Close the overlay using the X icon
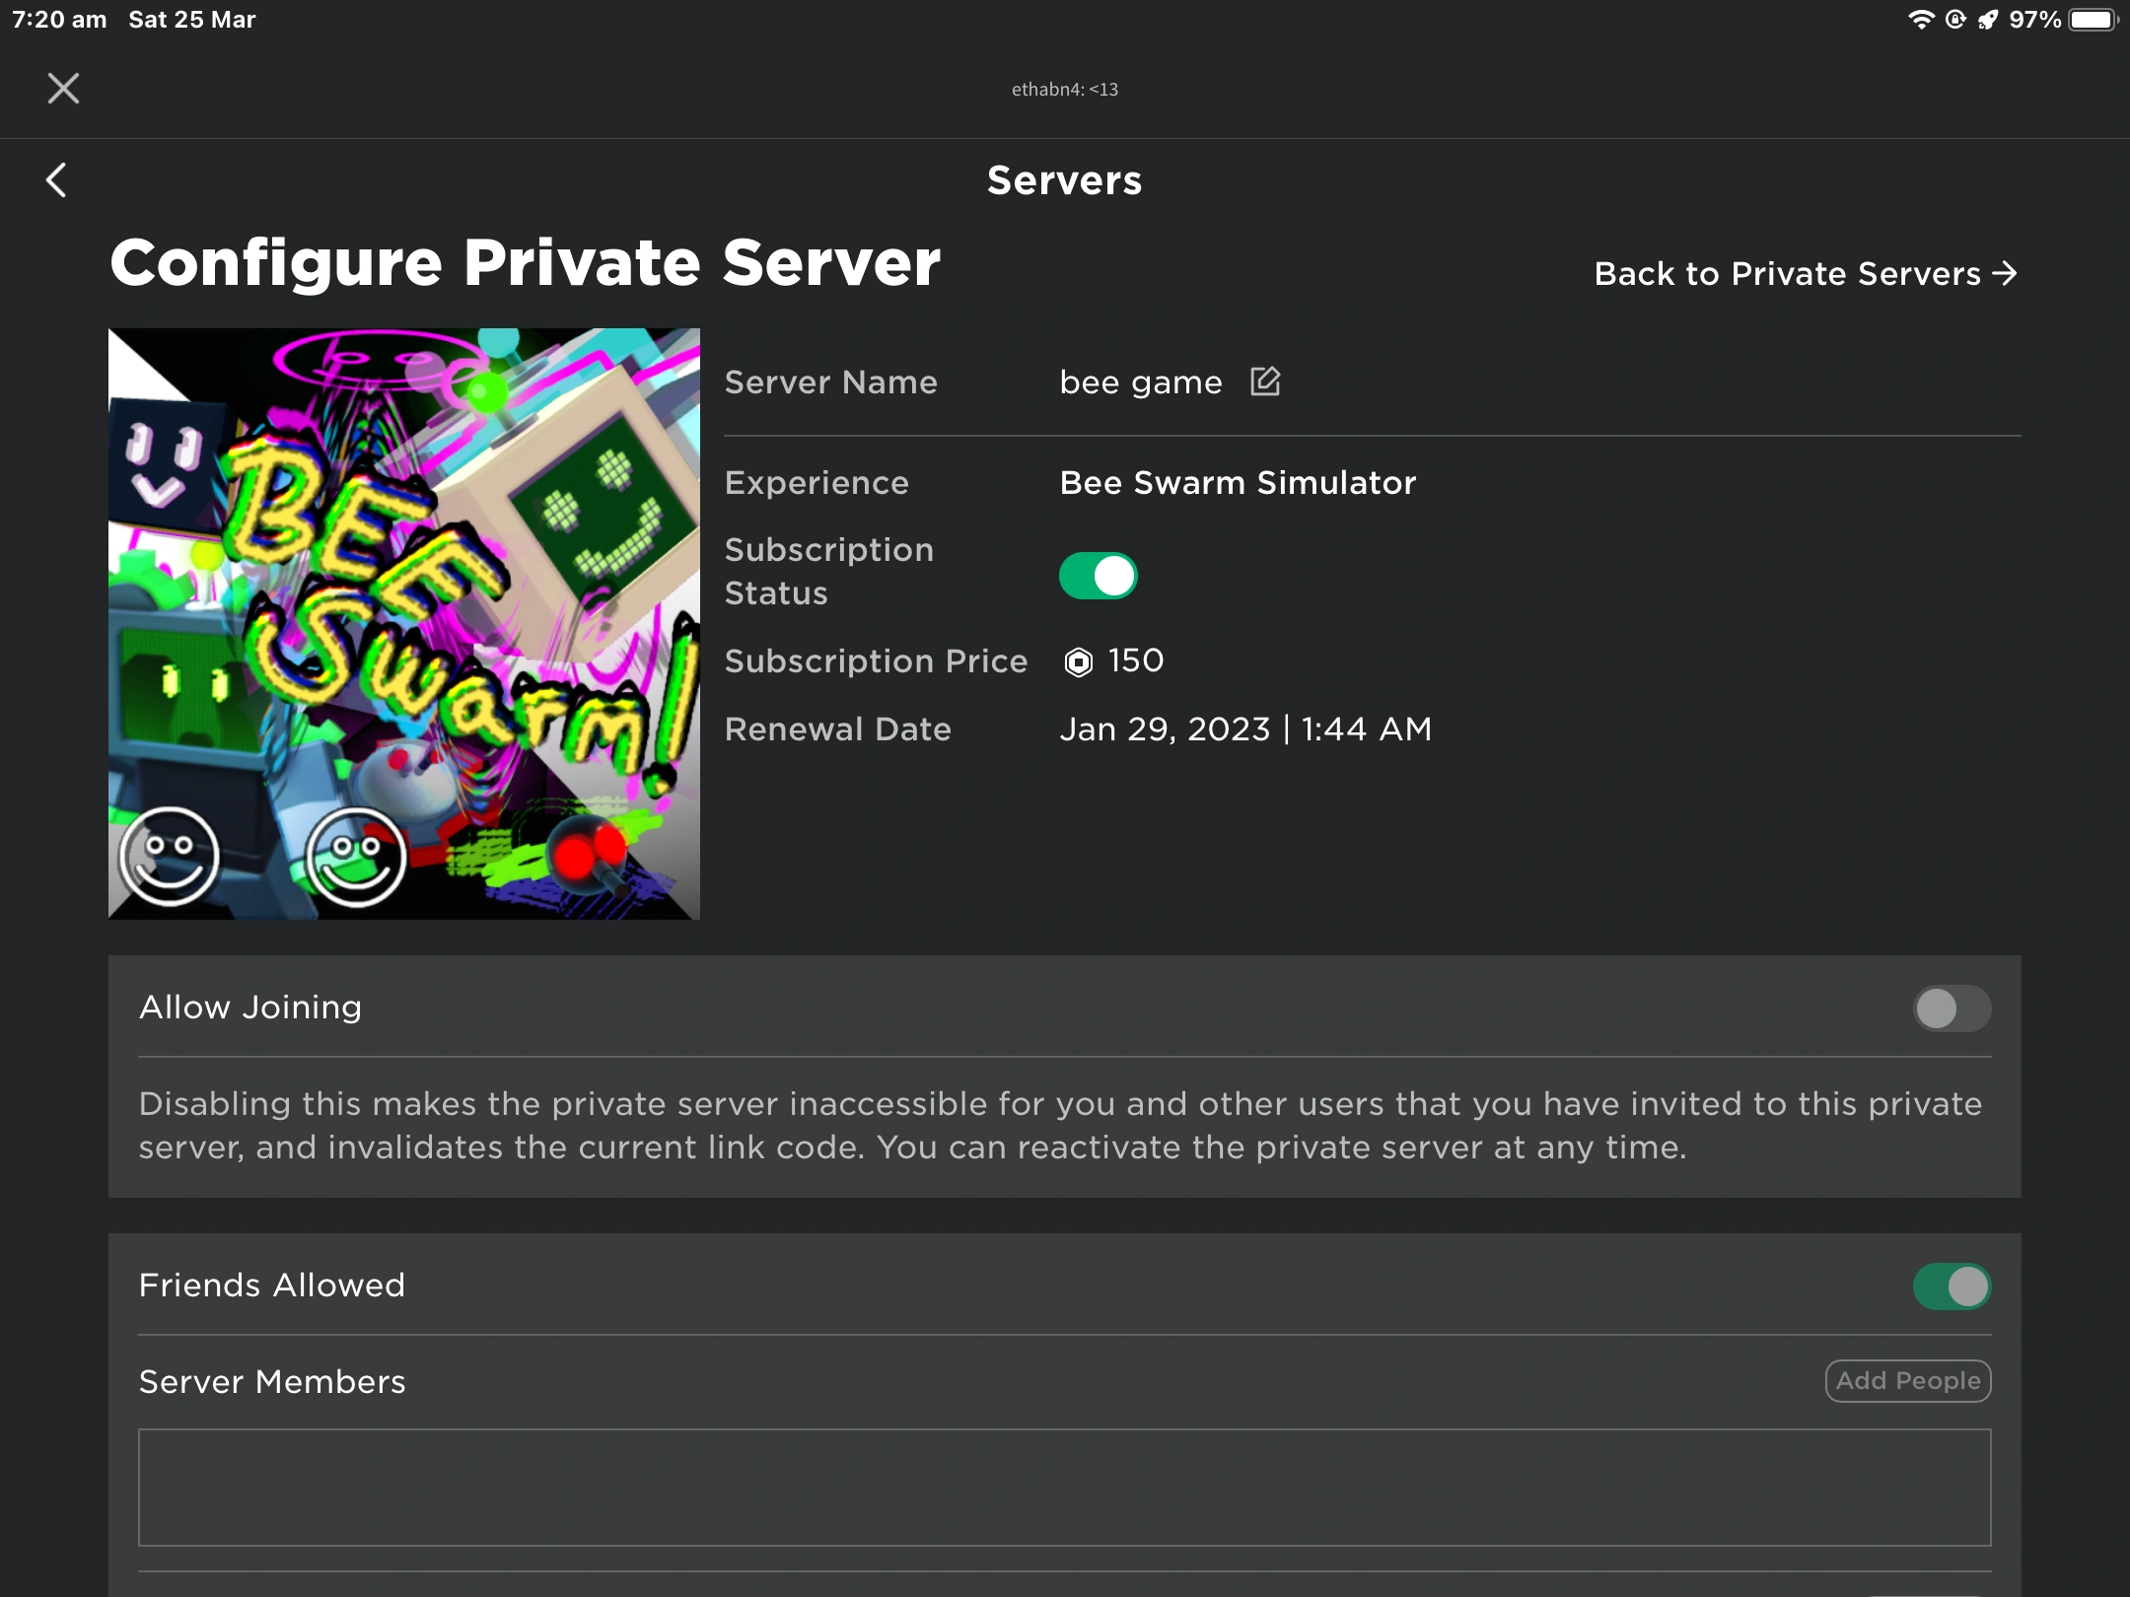Image resolution: width=2130 pixels, height=1597 pixels. [x=62, y=88]
